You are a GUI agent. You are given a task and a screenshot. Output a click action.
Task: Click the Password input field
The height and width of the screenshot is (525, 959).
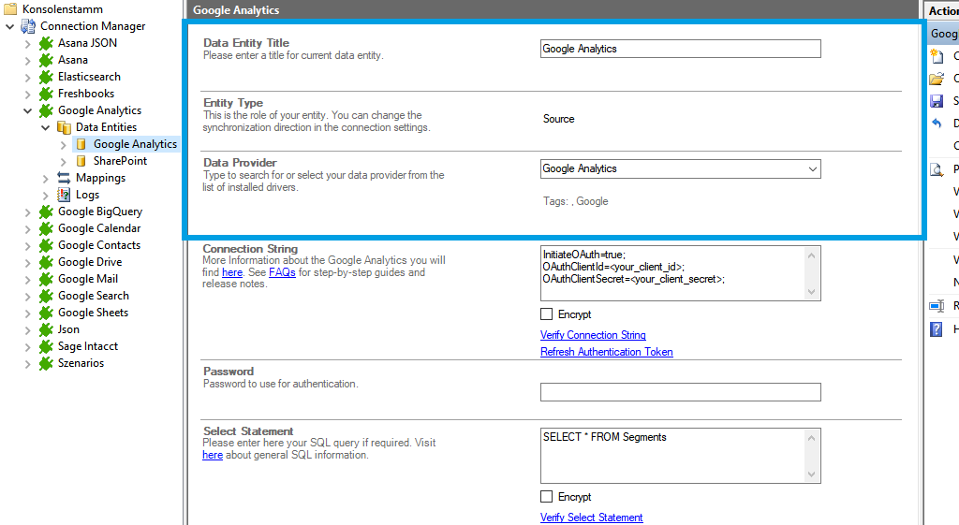680,392
